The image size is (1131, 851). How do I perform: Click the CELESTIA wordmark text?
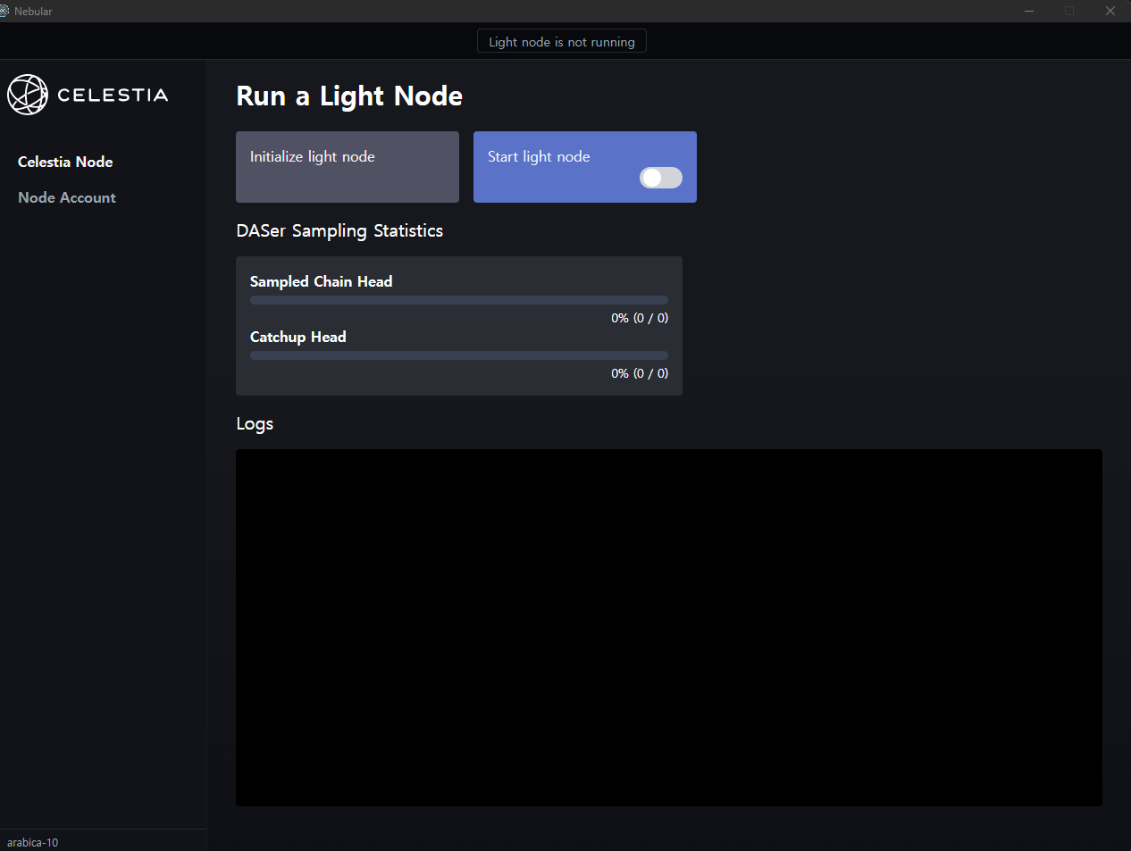113,95
